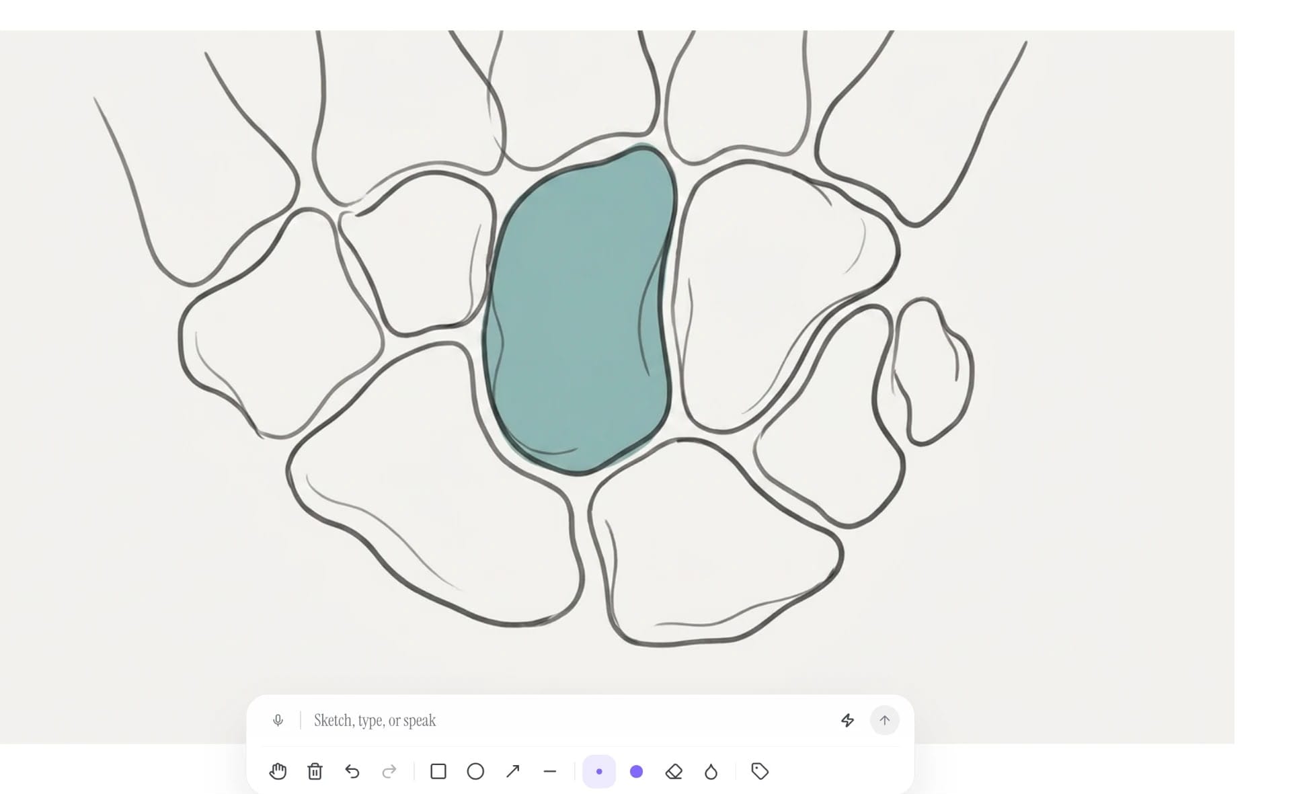Choose the small dot brush size
The image size is (1291, 794).
pyautogui.click(x=599, y=771)
